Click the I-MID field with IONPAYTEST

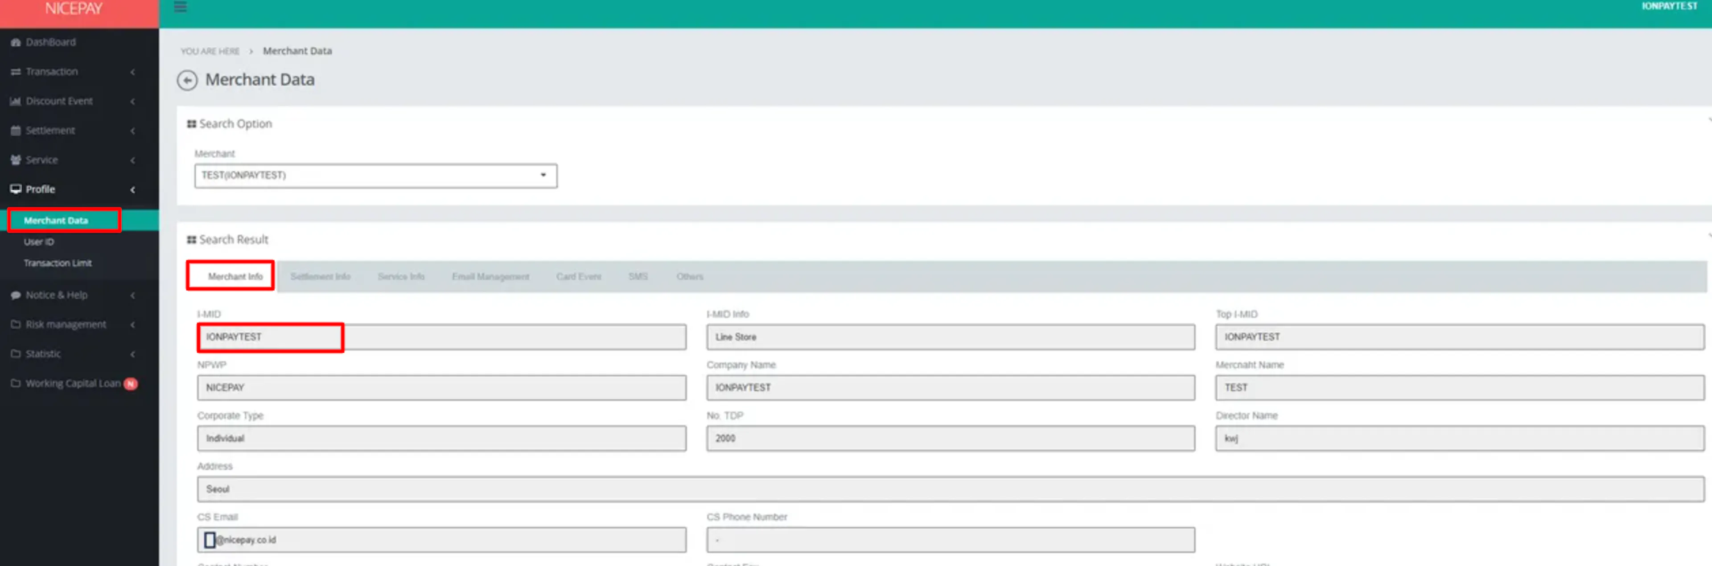tap(441, 337)
